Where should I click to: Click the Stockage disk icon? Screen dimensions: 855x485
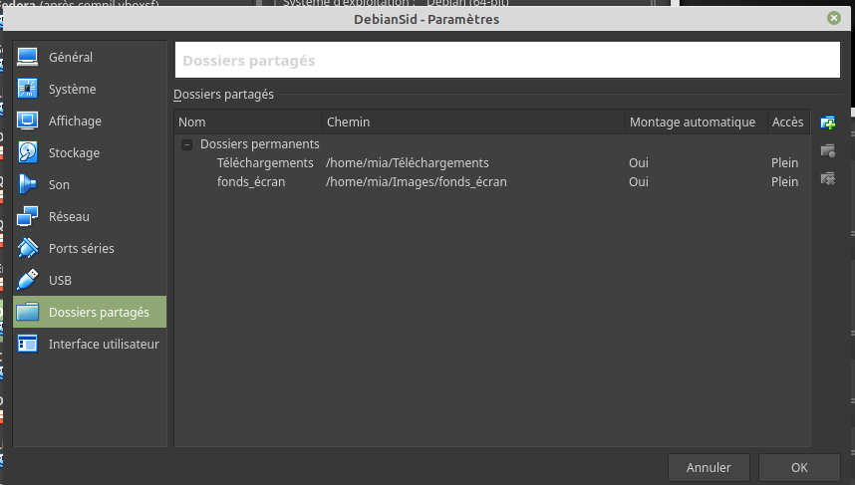27,152
